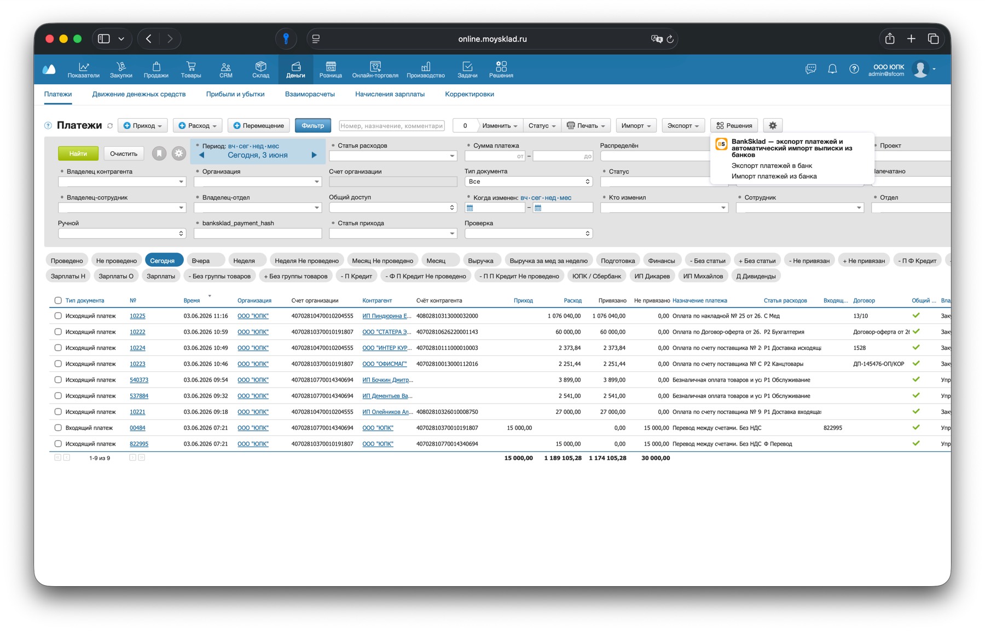Check the row of payment 10222
The height and width of the screenshot is (631, 985).
pos(58,331)
